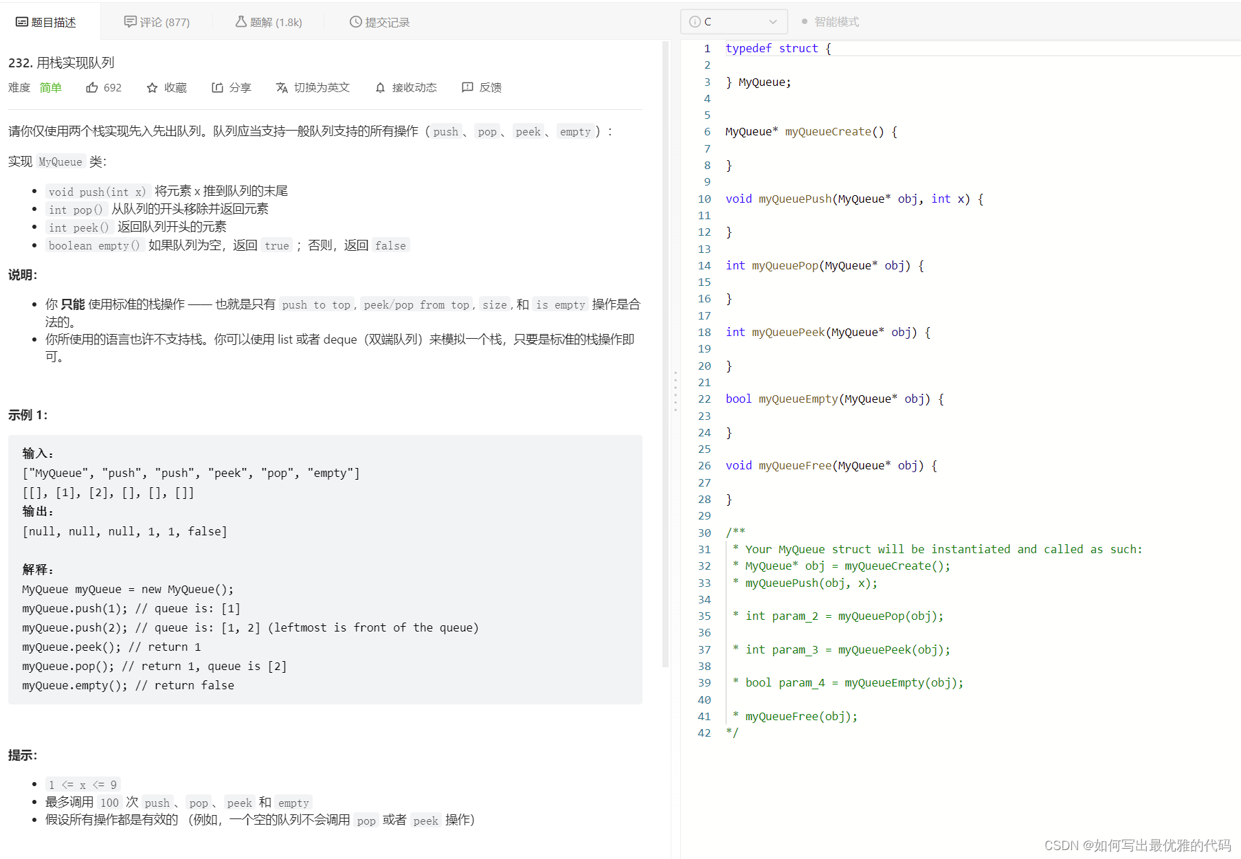The image size is (1241, 859).
Task: Click the info icon in language selector
Action: [x=695, y=22]
